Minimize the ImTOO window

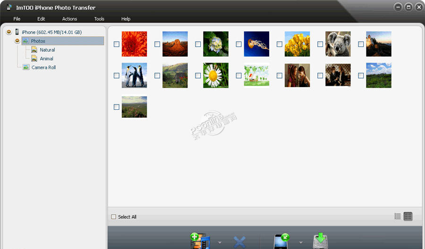coord(398,7)
